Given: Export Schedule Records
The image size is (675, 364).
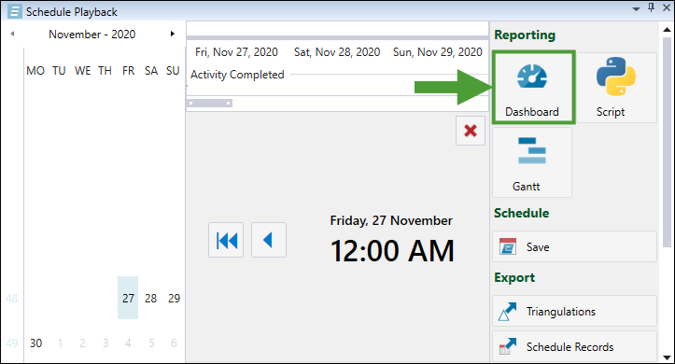Looking at the screenshot, I should (574, 346).
